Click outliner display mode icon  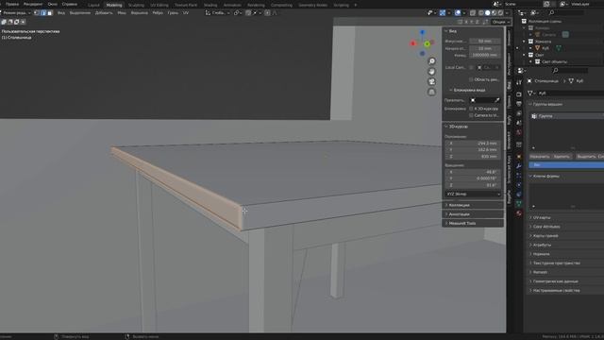tap(534, 12)
